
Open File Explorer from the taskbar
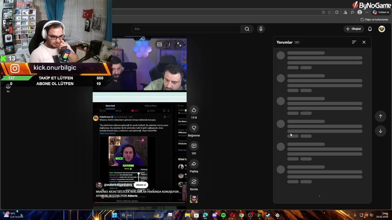pyautogui.click(x=187, y=215)
